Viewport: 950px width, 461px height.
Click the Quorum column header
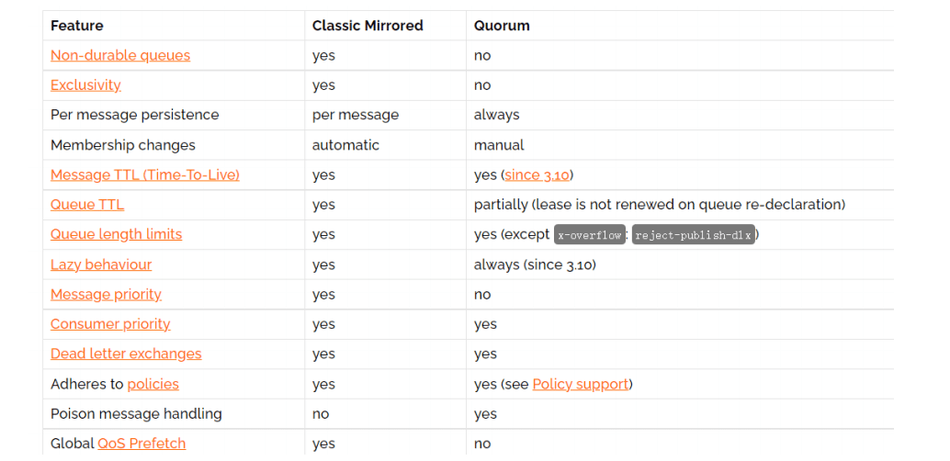pos(502,26)
